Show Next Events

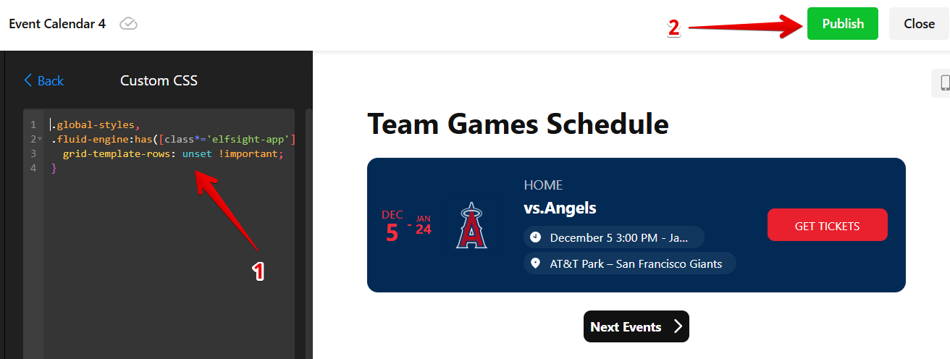coord(636,326)
